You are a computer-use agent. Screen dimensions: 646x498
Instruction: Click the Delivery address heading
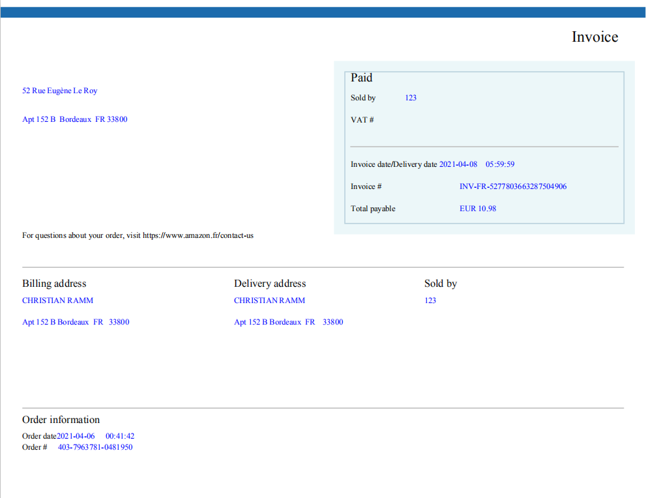pos(270,284)
